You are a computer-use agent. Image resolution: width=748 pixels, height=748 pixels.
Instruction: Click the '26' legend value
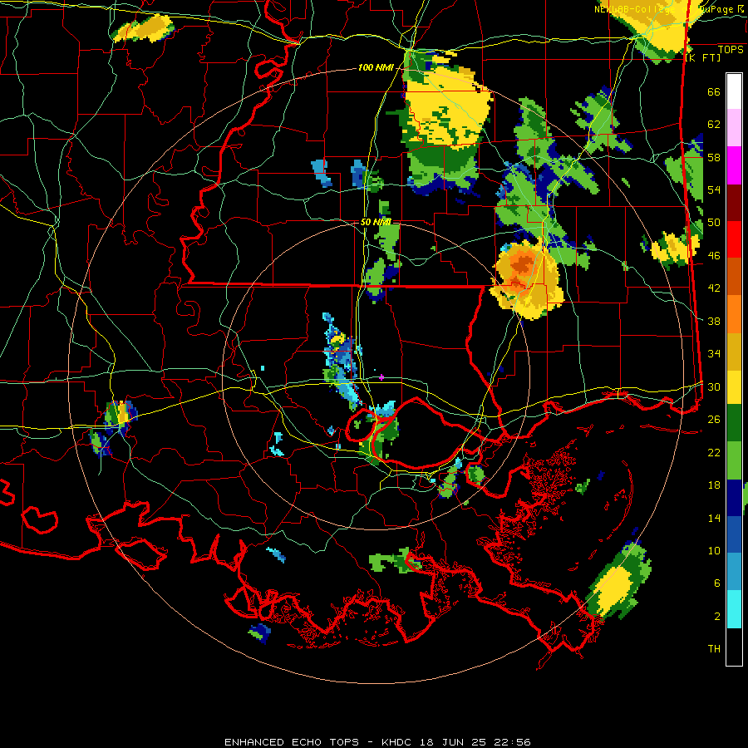coord(714,420)
